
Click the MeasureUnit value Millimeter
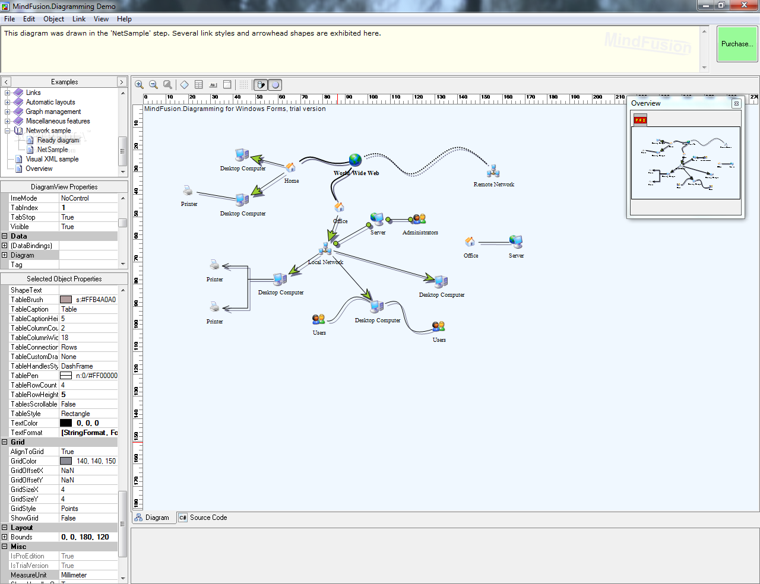74,575
